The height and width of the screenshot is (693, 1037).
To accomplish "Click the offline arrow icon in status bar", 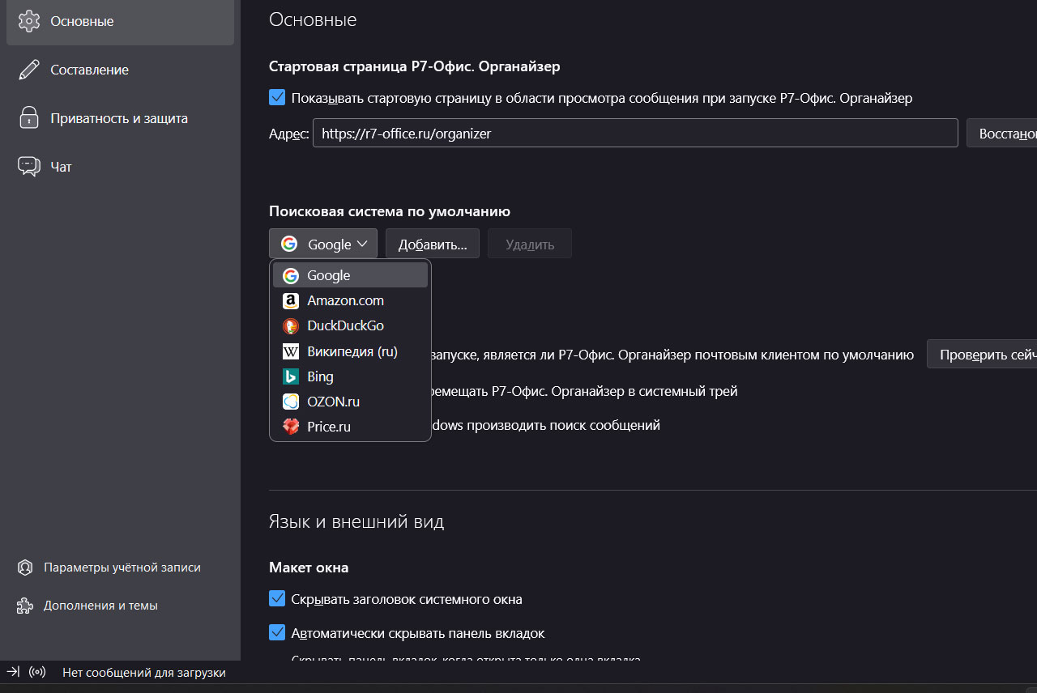I will coord(13,672).
